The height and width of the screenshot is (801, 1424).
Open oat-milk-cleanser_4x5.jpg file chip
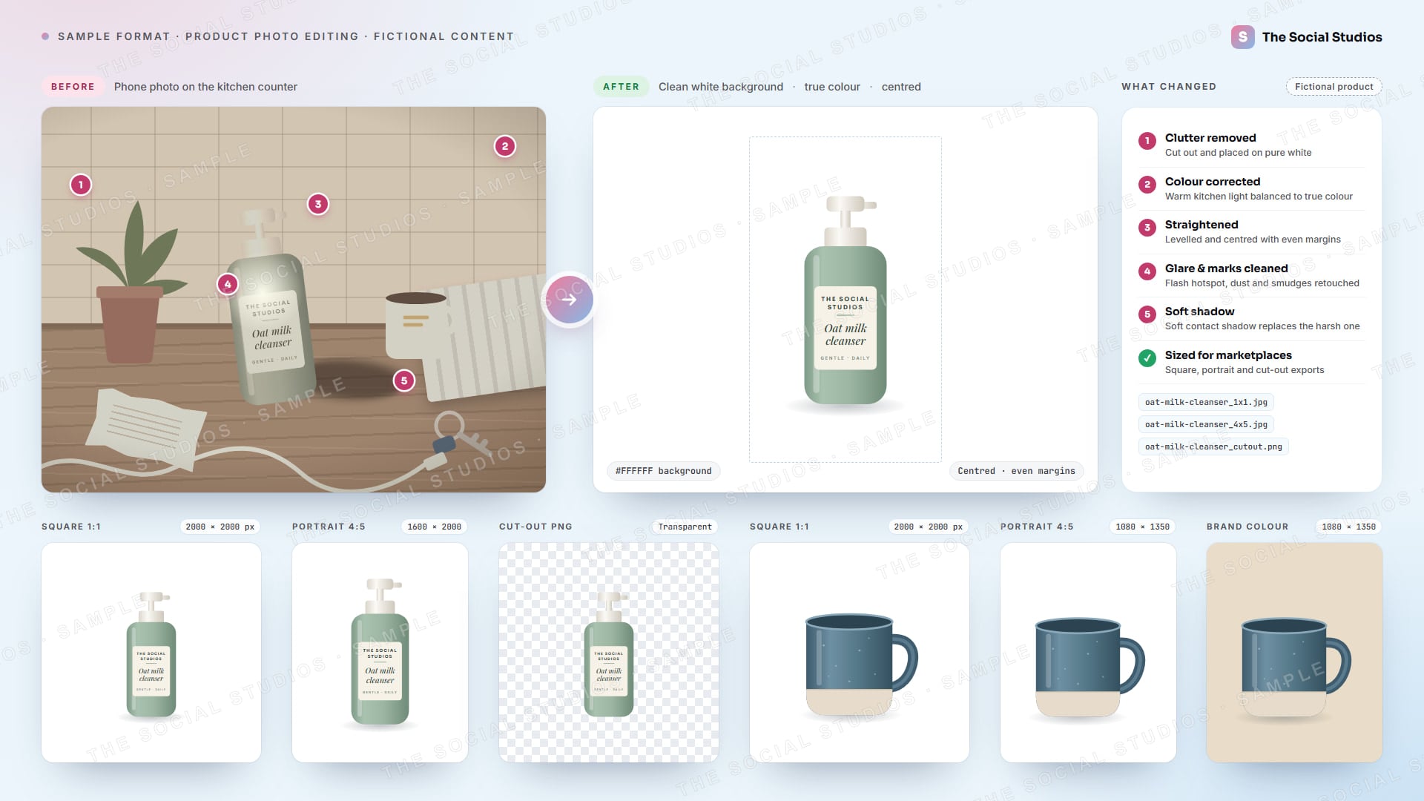(1206, 424)
